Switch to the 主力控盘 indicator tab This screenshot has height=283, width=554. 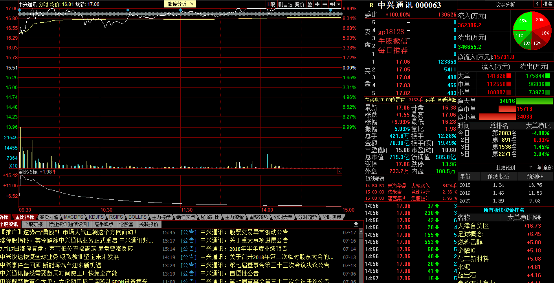coord(161,217)
